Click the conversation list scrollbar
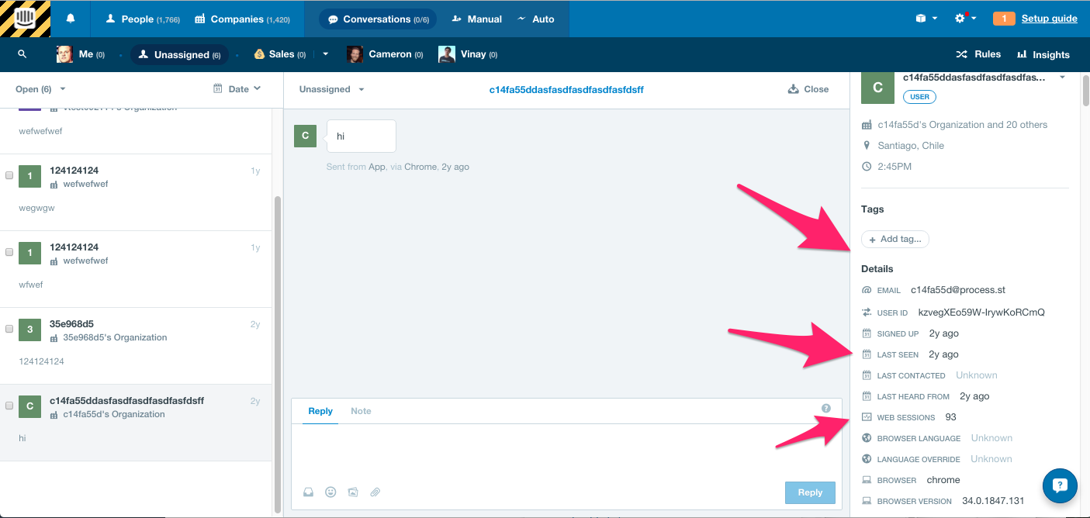The height and width of the screenshot is (518, 1090). pos(278,349)
